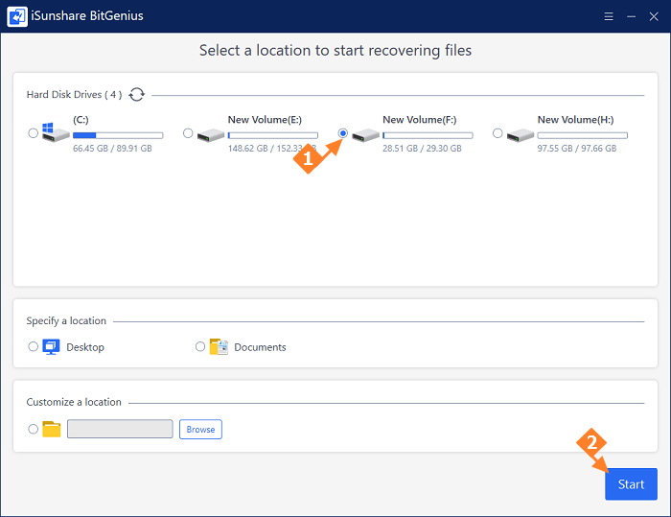Click the (C:) drive label
This screenshot has width=671, height=517.
point(81,120)
